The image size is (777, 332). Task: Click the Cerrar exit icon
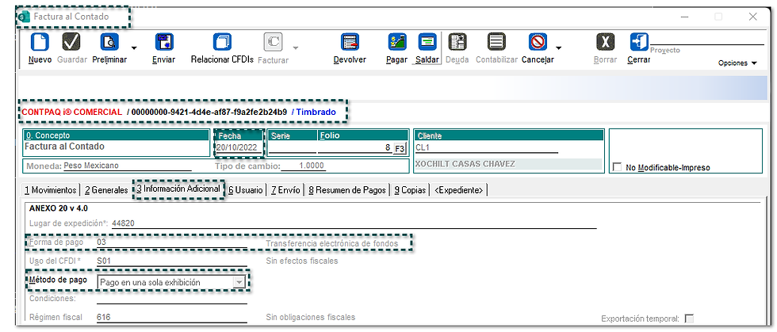click(x=639, y=42)
